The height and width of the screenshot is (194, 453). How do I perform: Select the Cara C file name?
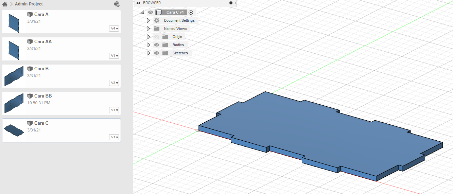[41, 123]
